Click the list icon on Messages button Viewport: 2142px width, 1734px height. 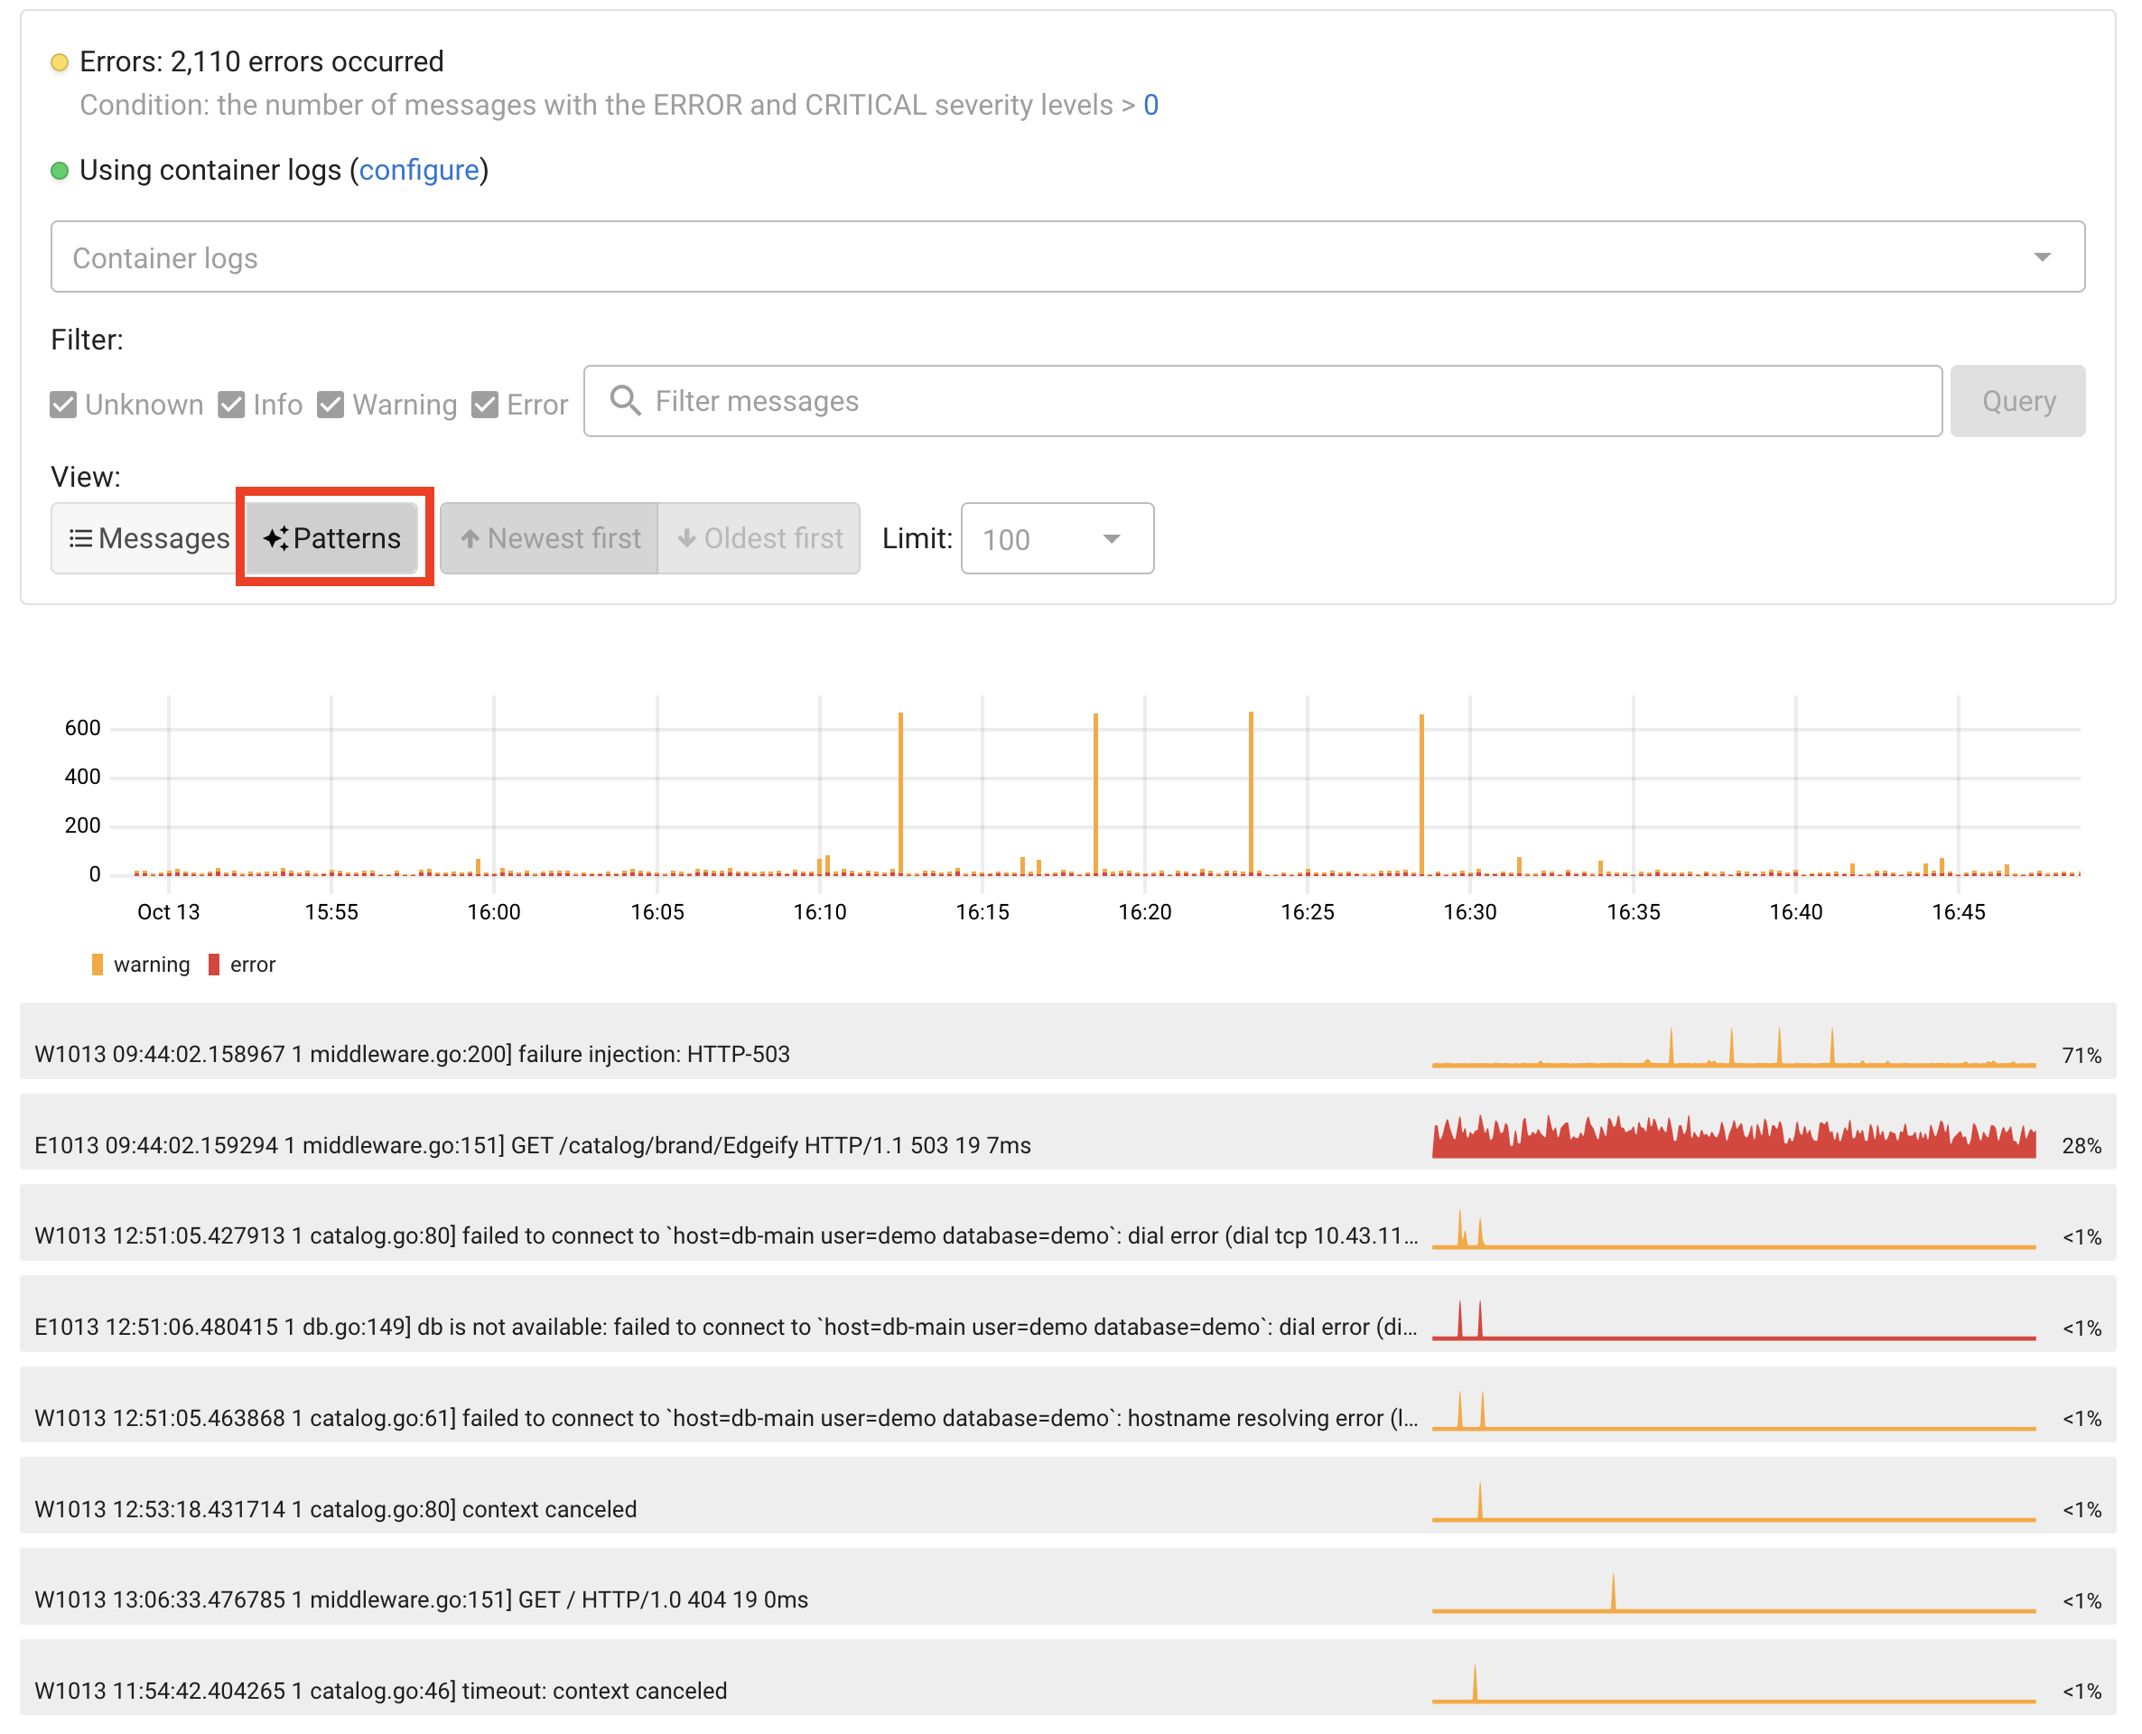point(79,538)
